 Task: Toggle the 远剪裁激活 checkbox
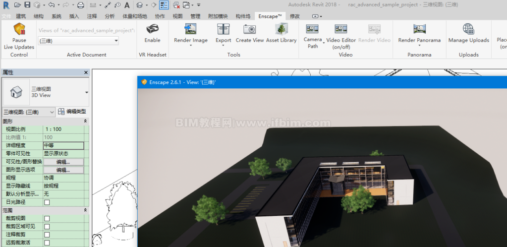[47, 243]
